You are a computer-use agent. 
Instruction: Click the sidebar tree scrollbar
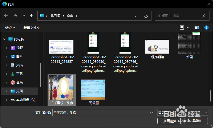coord(40,75)
